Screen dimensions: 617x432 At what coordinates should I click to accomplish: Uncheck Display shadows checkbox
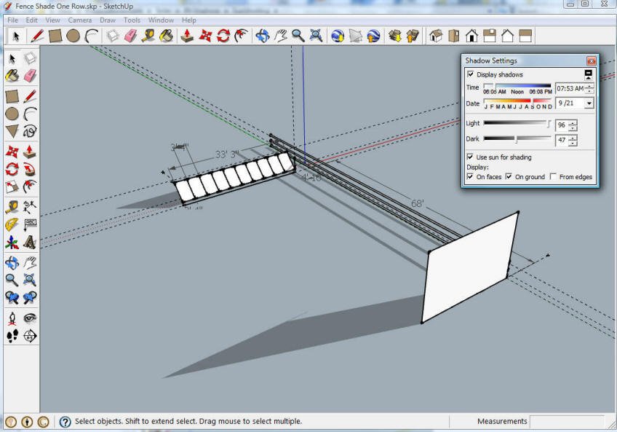point(471,74)
